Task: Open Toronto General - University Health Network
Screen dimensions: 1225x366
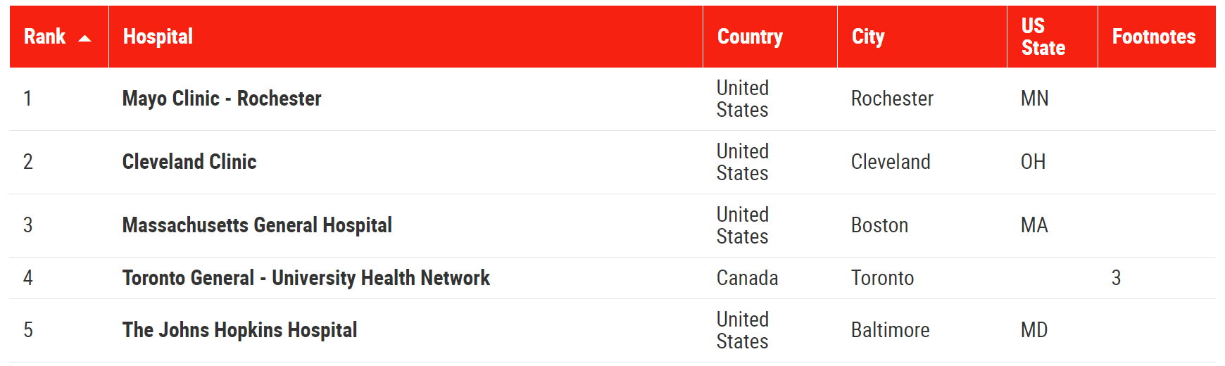Action: pos(306,278)
